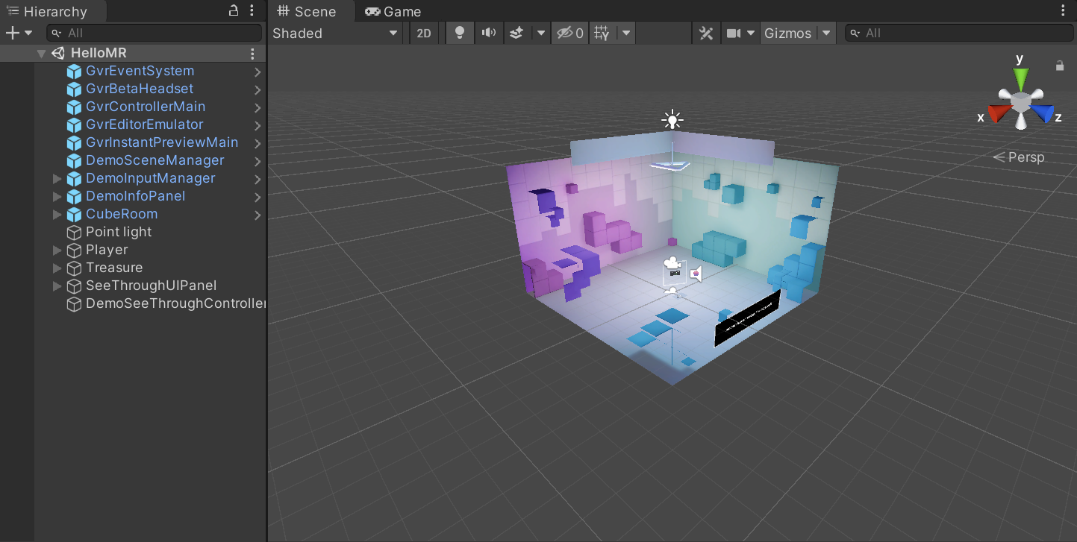Expand the SeeThroughUIPanel foldout arrow
This screenshot has width=1077, height=542.
point(57,286)
